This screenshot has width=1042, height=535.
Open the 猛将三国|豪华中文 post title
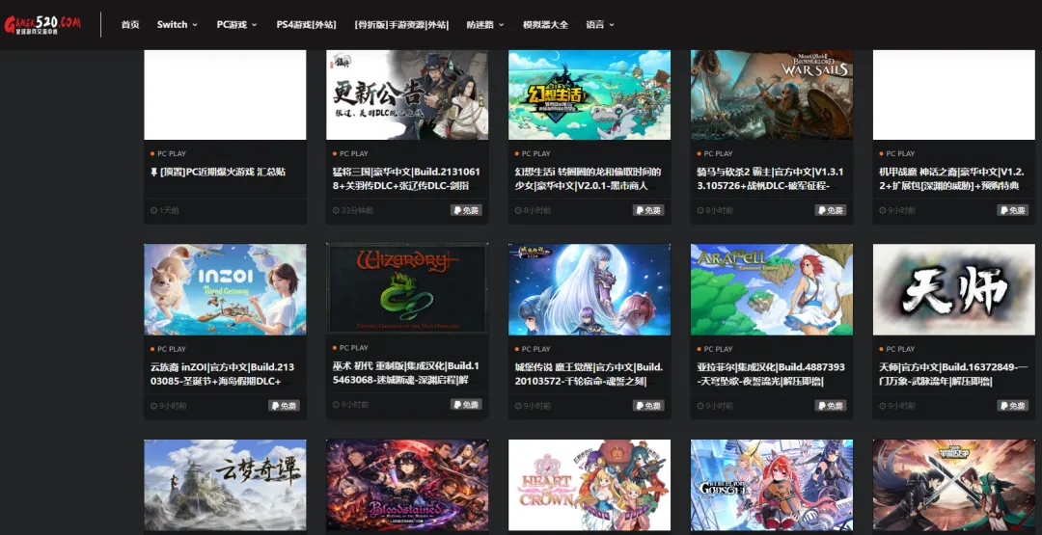point(407,178)
